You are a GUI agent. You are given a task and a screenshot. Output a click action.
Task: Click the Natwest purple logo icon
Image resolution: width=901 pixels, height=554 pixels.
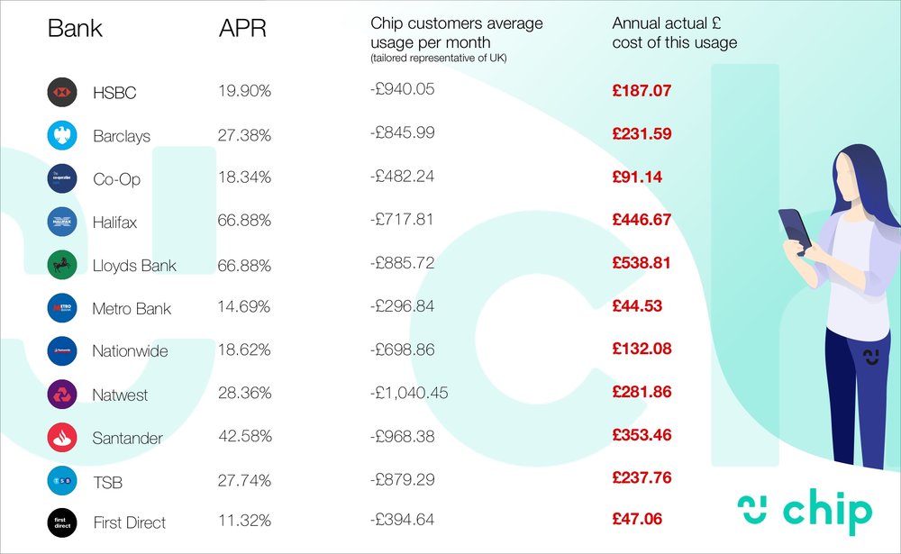tap(62, 395)
